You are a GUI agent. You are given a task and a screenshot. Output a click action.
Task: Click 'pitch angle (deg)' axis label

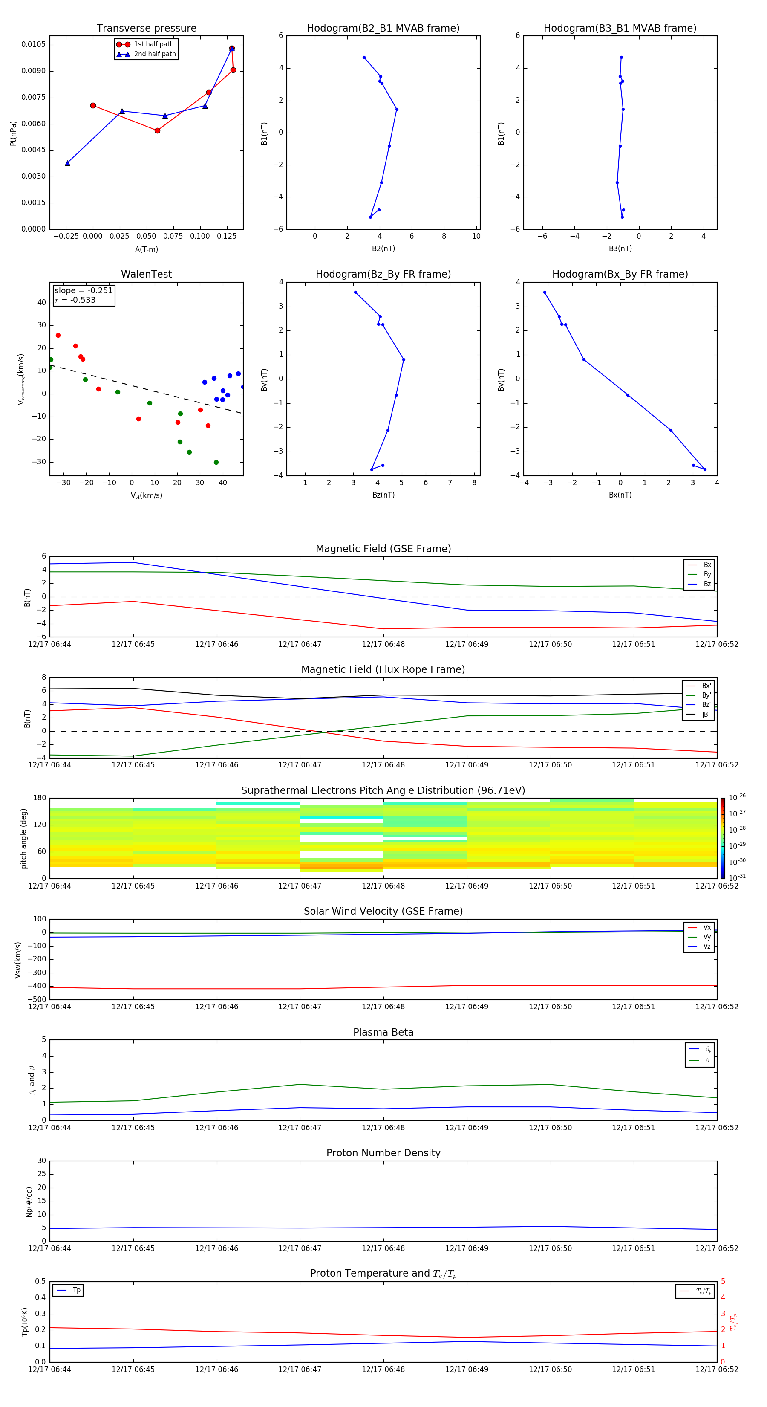(x=23, y=838)
